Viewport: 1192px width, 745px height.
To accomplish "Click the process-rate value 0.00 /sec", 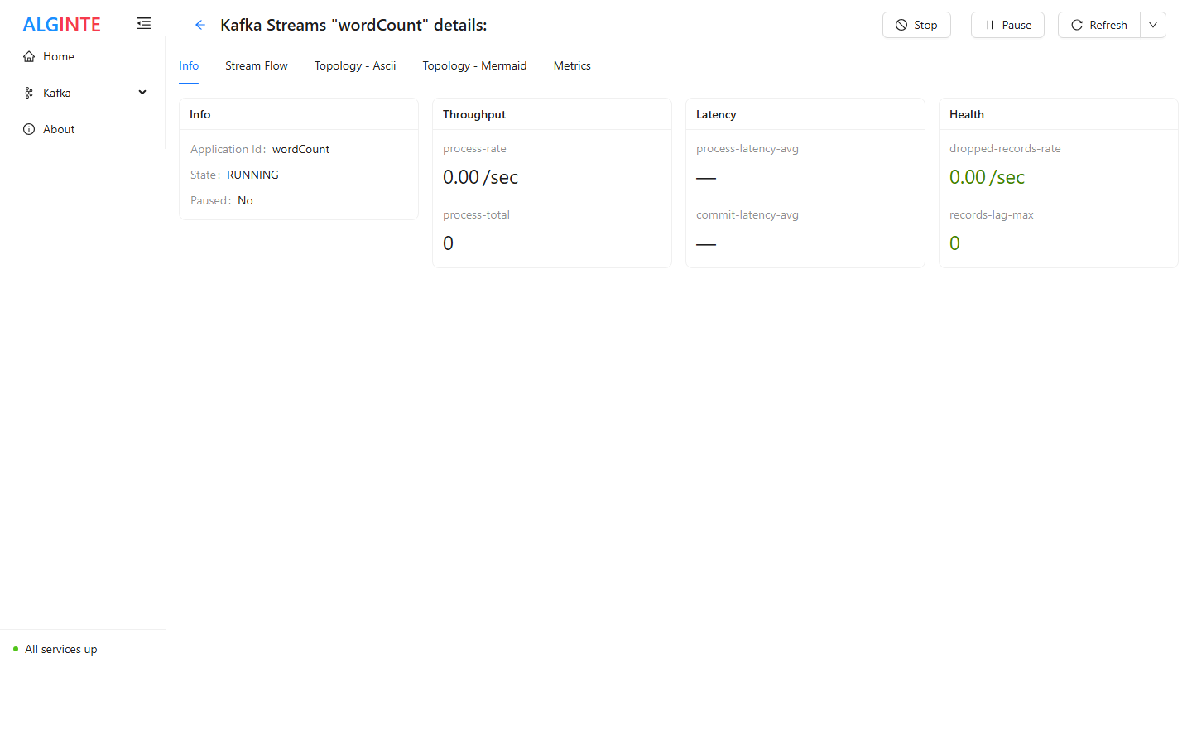I will point(480,177).
